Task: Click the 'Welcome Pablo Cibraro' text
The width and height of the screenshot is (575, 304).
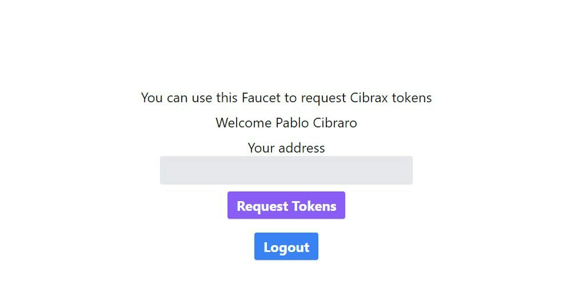Action: (286, 122)
